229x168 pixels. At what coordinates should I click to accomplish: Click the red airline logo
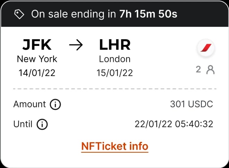(x=206, y=48)
